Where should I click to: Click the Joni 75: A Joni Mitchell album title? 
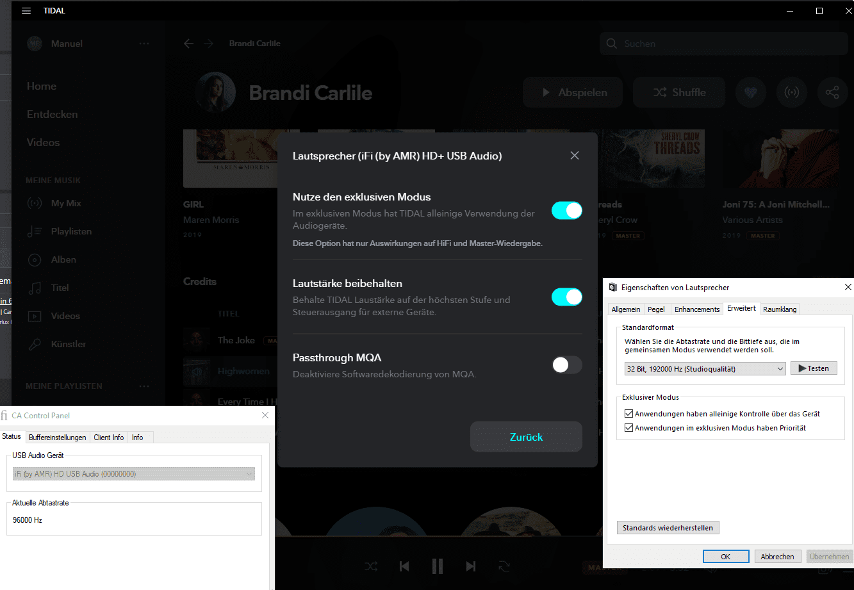(776, 204)
